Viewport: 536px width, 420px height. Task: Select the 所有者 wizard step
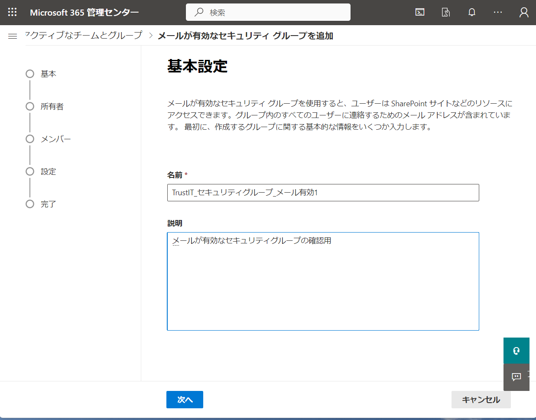click(x=45, y=106)
